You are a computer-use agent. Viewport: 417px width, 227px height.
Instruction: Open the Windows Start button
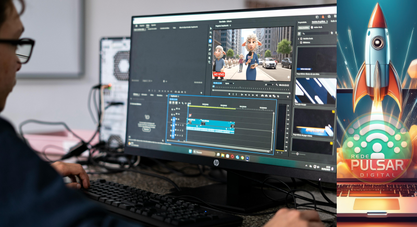tap(190, 152)
